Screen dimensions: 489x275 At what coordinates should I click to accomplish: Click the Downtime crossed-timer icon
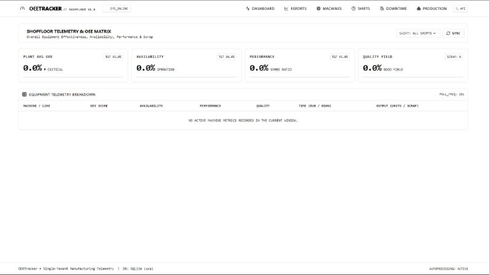pyautogui.click(x=382, y=9)
